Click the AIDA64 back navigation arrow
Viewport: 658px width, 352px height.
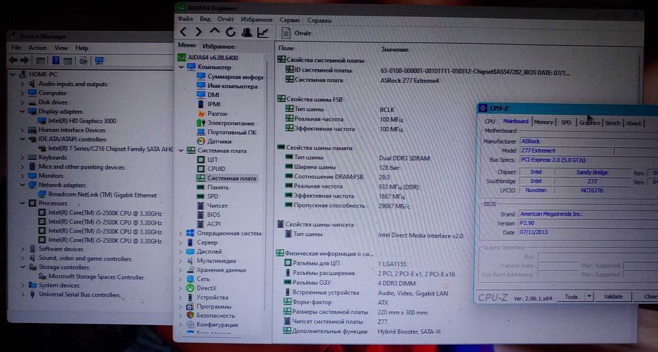point(183,32)
